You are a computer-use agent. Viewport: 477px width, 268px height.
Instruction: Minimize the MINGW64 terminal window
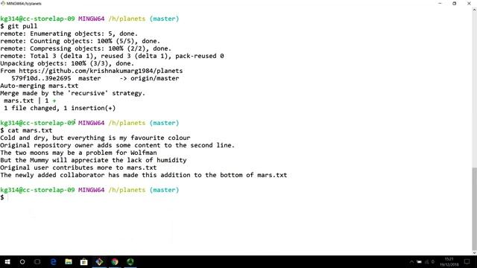click(x=440, y=3)
